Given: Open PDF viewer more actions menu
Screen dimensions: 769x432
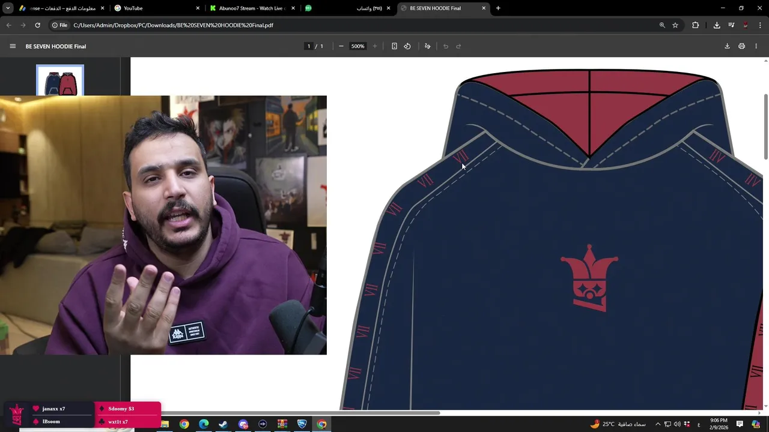Looking at the screenshot, I should coord(756,46).
